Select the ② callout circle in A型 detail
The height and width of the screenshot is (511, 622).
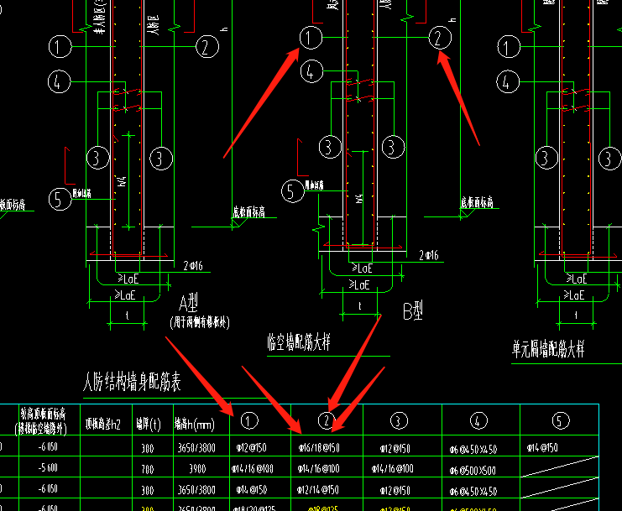207,46
